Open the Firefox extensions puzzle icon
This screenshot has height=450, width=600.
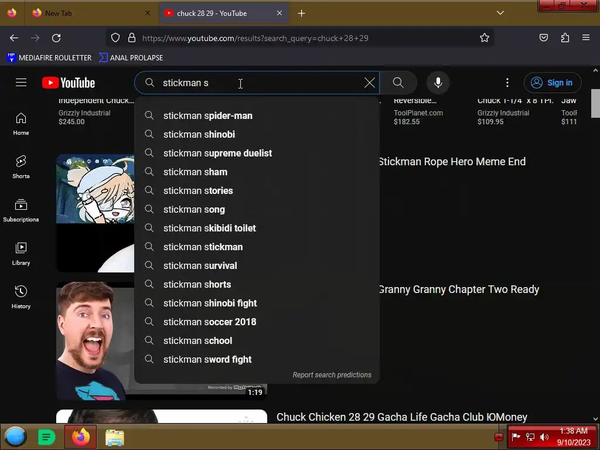coord(565,38)
